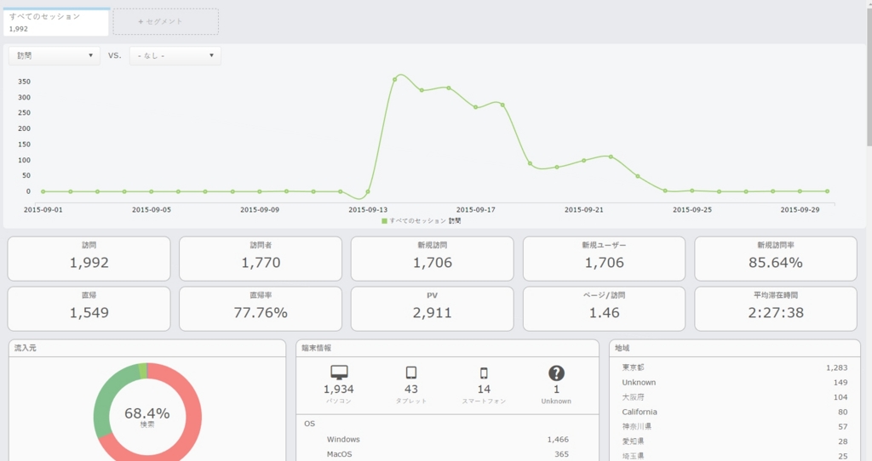Click the OS section label
This screenshot has width=872, height=461.
coord(310,424)
